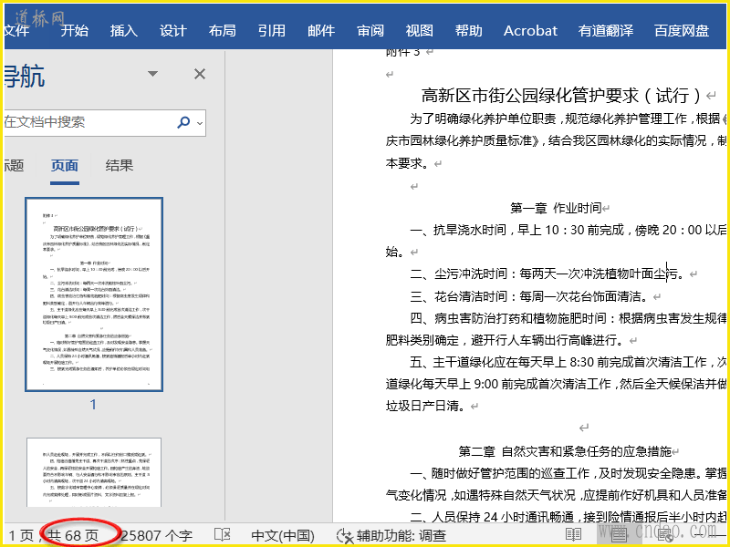Expand the search options dropdown arrow

click(x=200, y=123)
